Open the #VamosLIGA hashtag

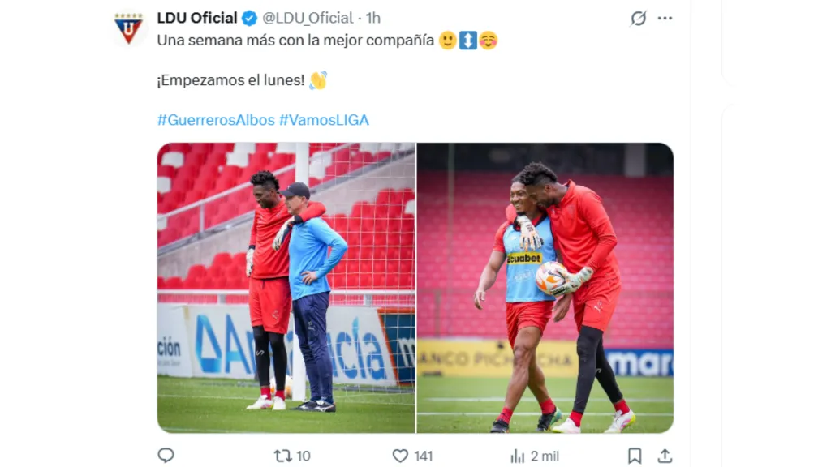[x=324, y=120]
